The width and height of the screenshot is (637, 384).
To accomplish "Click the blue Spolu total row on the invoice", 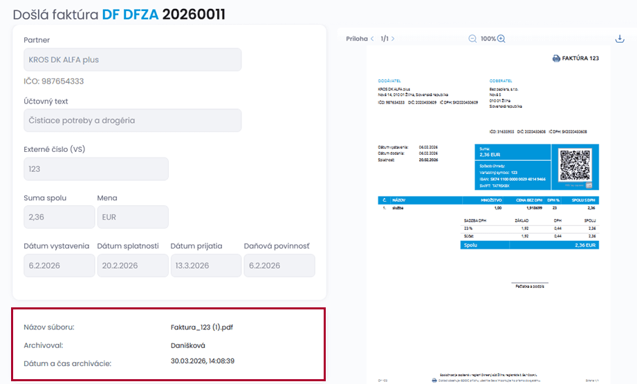I will pyautogui.click(x=529, y=244).
